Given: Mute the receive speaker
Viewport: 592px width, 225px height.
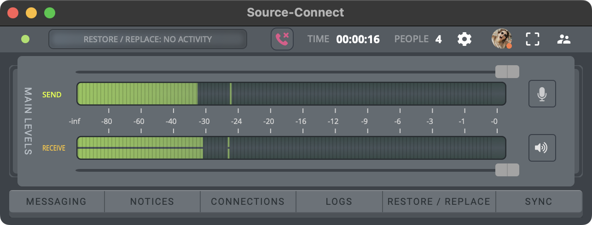Looking at the screenshot, I should pyautogui.click(x=542, y=148).
